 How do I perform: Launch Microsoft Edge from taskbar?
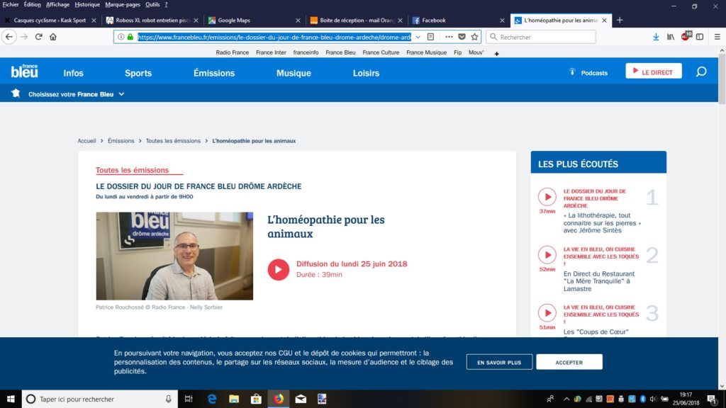pyautogui.click(x=211, y=399)
